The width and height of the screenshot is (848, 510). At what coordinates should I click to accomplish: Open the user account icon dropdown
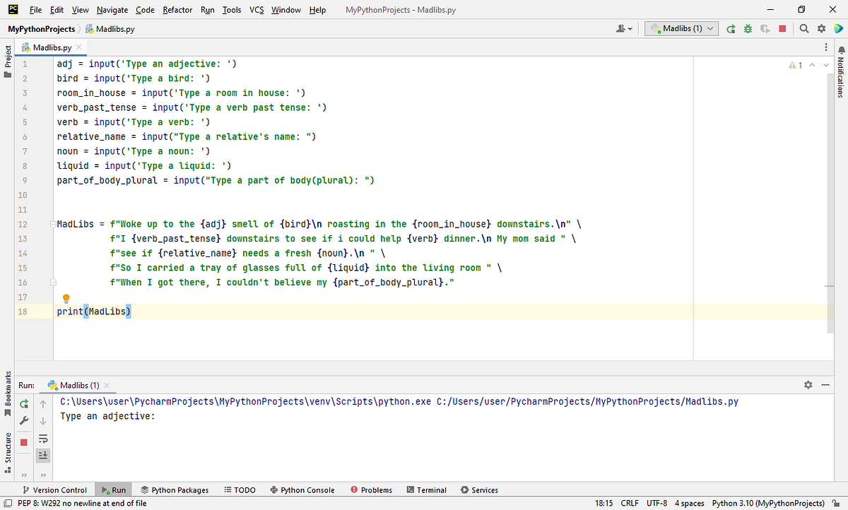tap(625, 28)
